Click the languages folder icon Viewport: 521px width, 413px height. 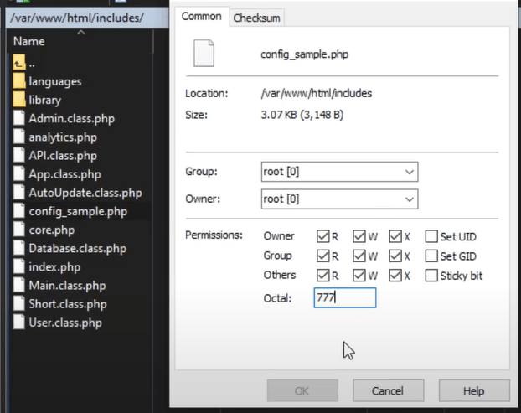click(x=20, y=82)
